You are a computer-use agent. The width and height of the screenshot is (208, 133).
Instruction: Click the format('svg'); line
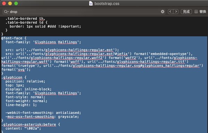point(16,70)
